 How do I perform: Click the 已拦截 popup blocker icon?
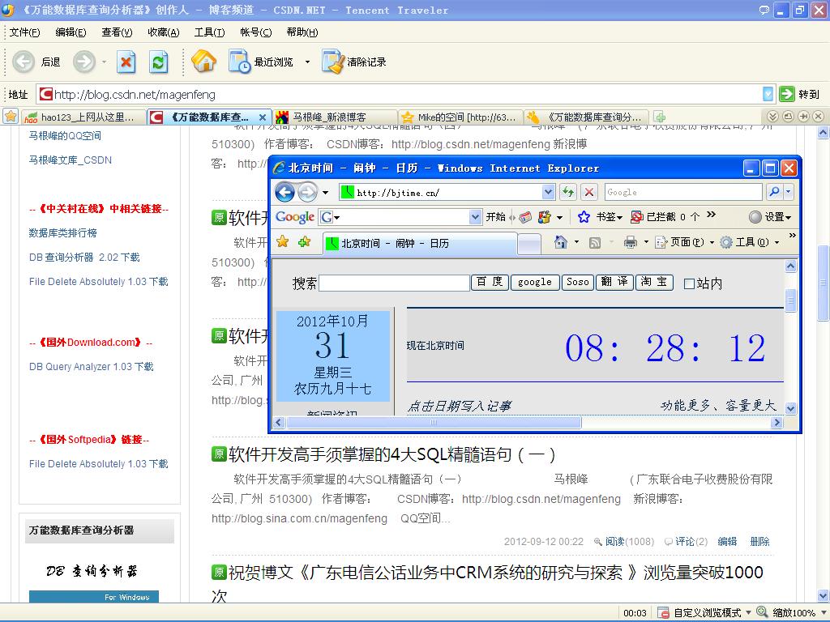coord(637,217)
